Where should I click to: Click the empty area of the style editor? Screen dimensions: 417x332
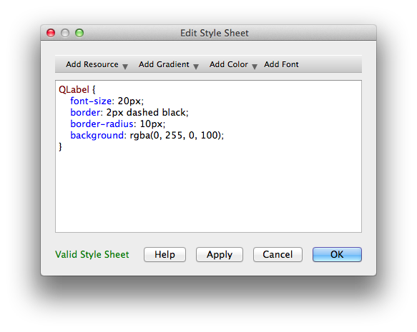pos(208,191)
